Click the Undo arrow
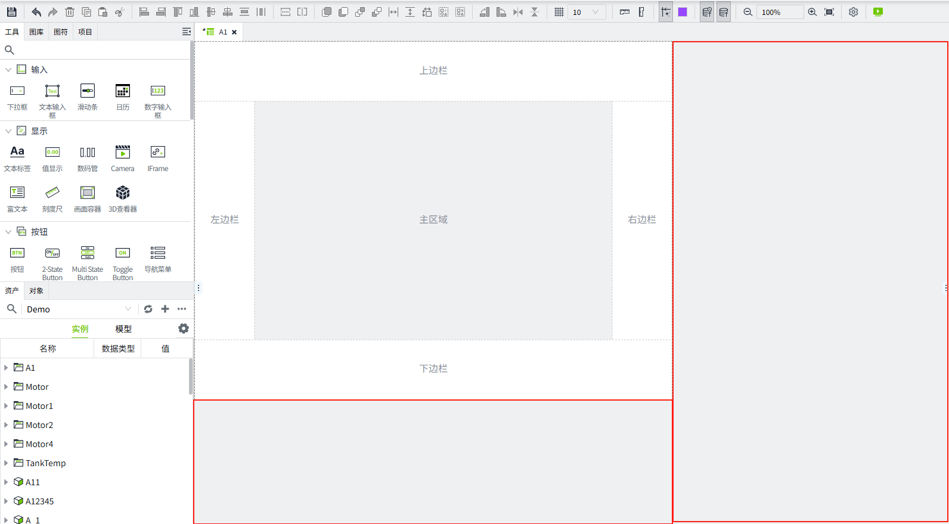 [x=36, y=12]
